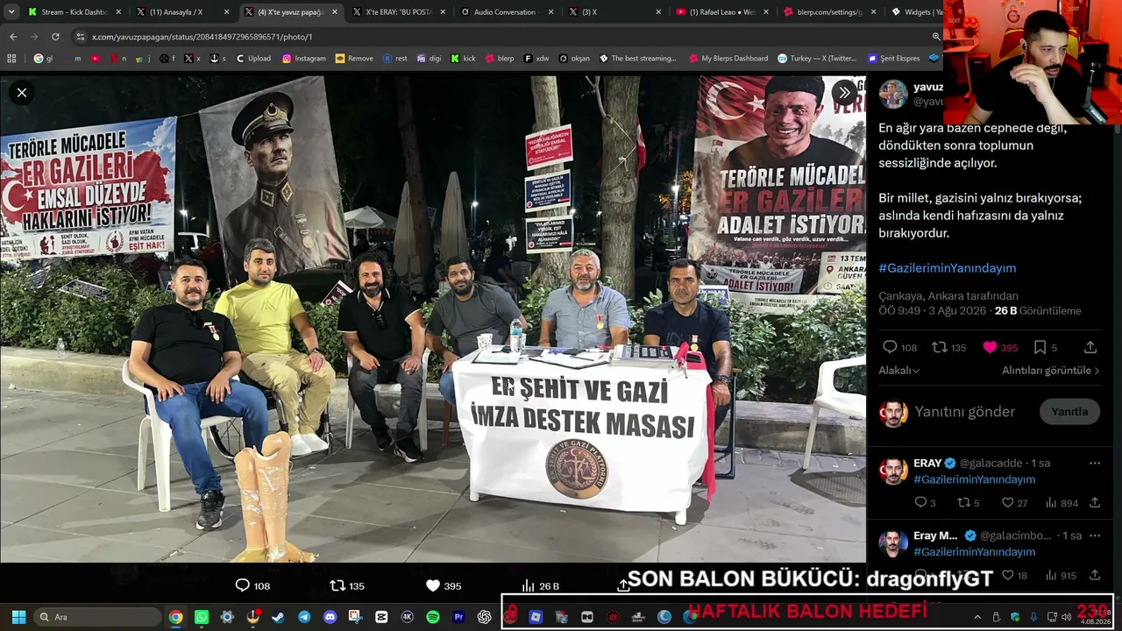Open Alıntıları görüntüle link

pyautogui.click(x=1051, y=371)
